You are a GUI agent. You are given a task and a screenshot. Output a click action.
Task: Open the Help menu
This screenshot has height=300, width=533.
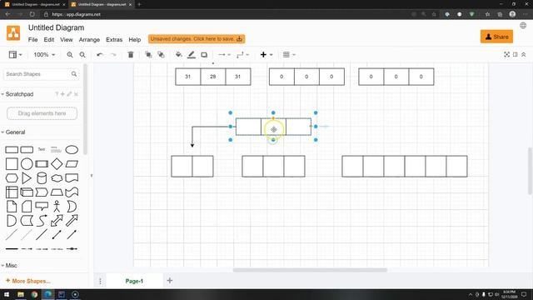click(135, 39)
